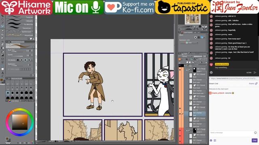
Task: Click the purple Chat button
Action: coord(255,141)
